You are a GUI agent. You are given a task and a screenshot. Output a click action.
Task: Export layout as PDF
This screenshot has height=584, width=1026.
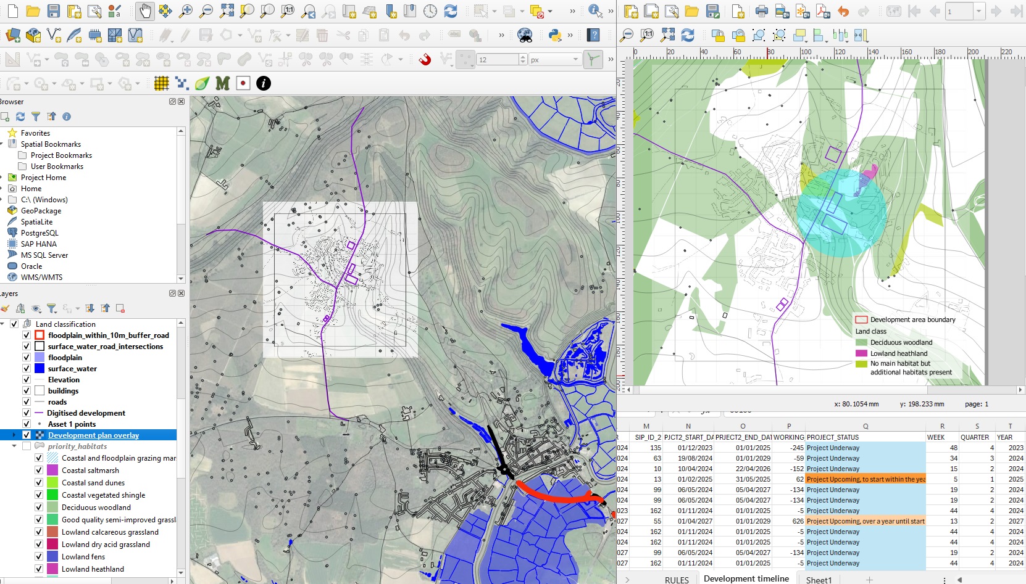click(822, 11)
